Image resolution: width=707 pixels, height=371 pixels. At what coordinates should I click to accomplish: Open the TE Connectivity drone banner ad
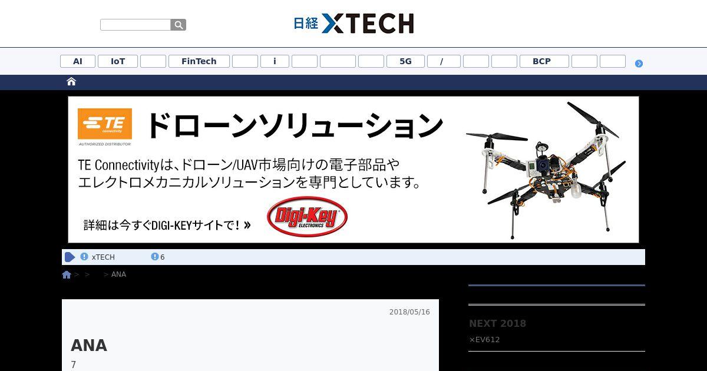point(353,170)
